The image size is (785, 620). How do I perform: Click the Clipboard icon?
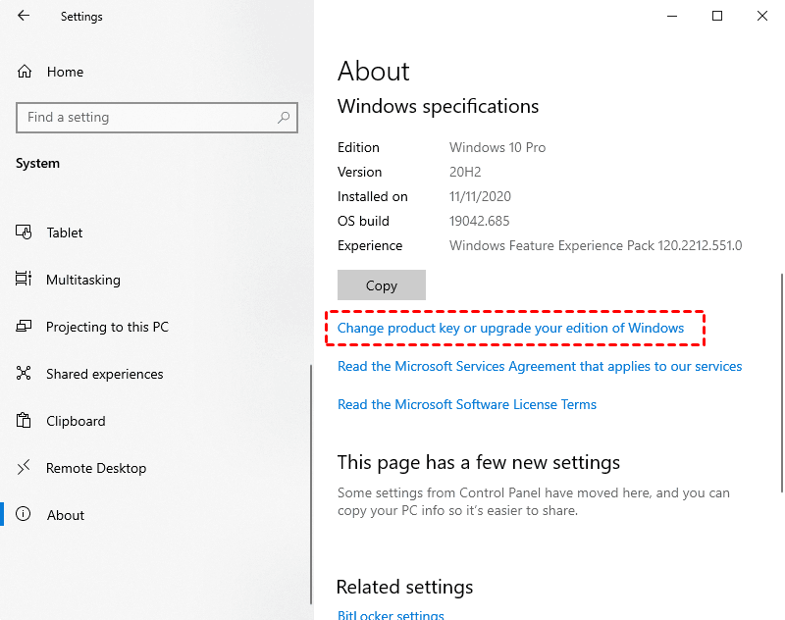(x=24, y=420)
